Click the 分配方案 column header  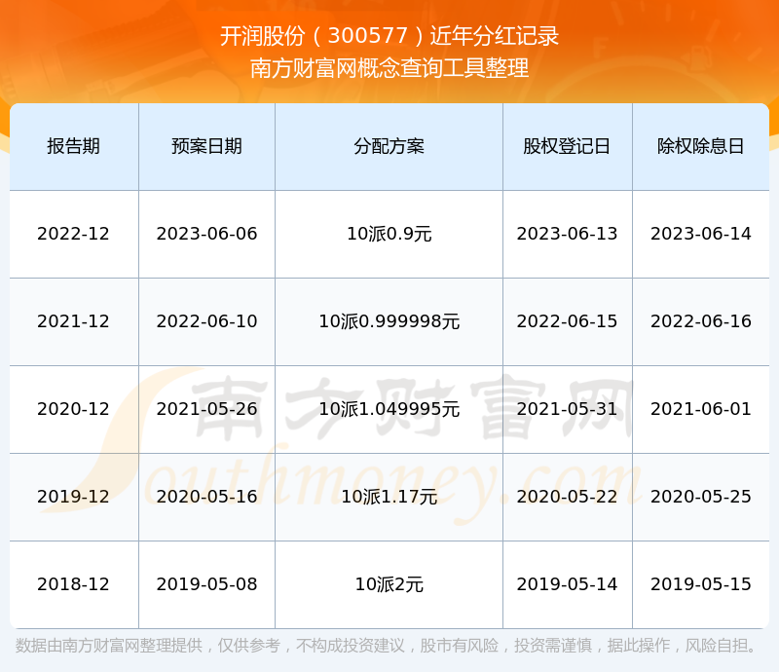[x=389, y=146]
